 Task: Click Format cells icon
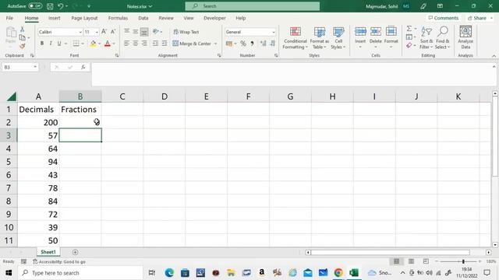click(x=391, y=32)
